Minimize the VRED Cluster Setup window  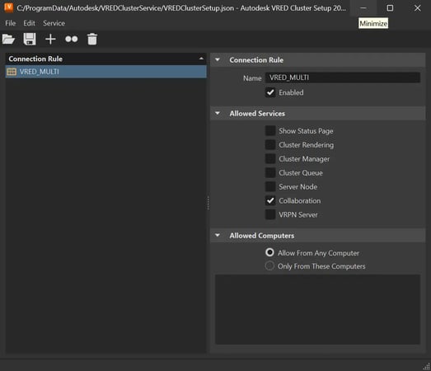tap(363, 8)
